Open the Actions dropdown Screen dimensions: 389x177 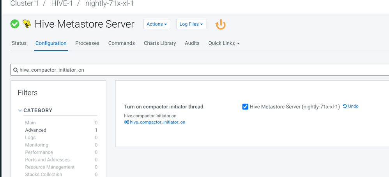pos(157,24)
